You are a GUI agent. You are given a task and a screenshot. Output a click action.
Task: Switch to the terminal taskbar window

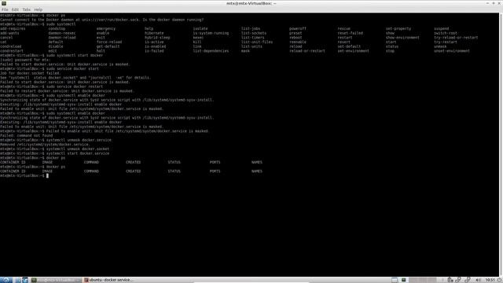pyautogui.click(x=56, y=280)
